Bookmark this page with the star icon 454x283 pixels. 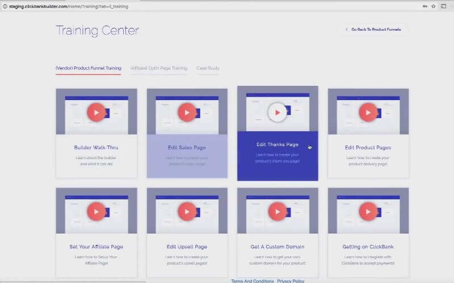click(x=434, y=6)
